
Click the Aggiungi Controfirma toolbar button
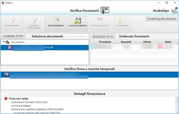34,24
